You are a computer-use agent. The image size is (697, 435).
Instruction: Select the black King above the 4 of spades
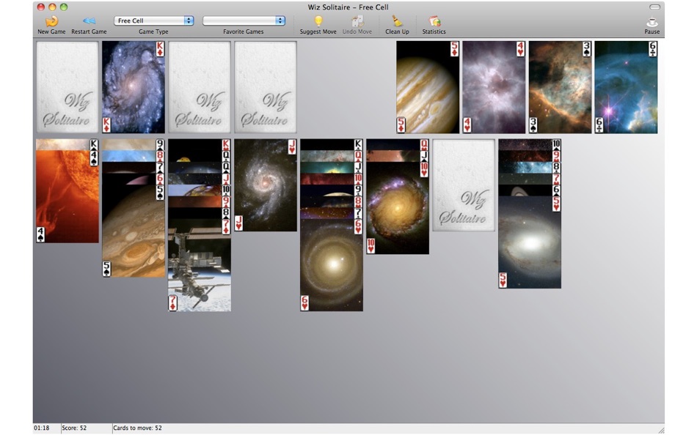click(67, 145)
